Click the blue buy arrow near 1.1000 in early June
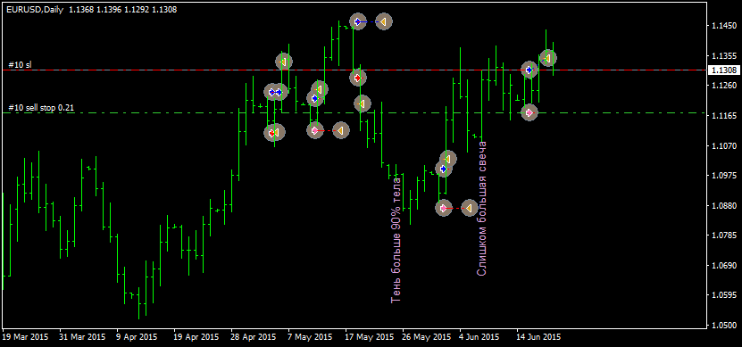Screen dimensions: 742x347 (444, 169)
